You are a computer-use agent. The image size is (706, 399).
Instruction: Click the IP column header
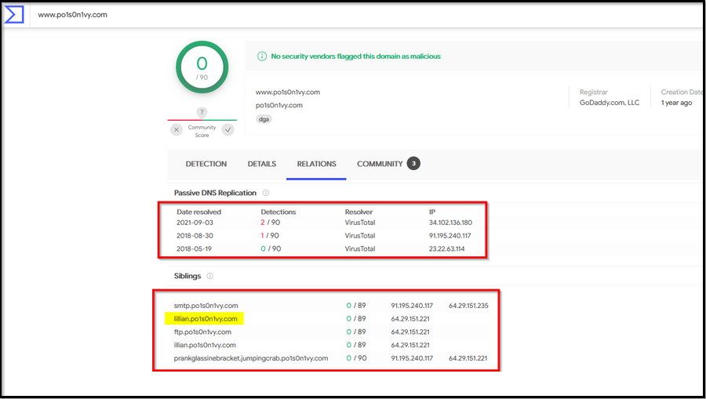tap(432, 212)
